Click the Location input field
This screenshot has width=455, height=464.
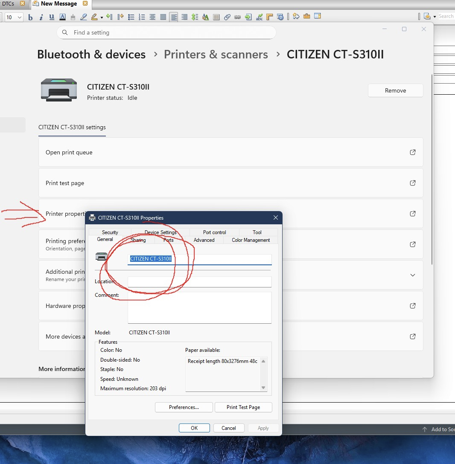pyautogui.click(x=200, y=282)
